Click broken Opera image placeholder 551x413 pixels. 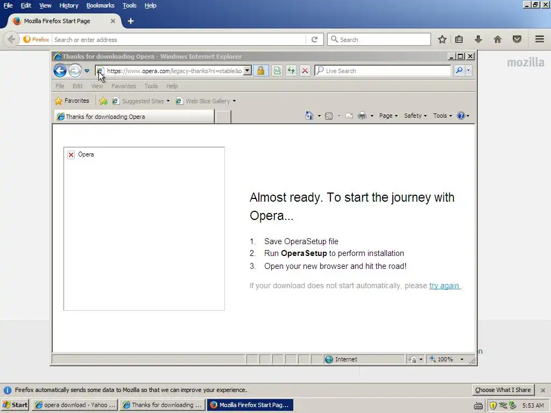point(144,229)
